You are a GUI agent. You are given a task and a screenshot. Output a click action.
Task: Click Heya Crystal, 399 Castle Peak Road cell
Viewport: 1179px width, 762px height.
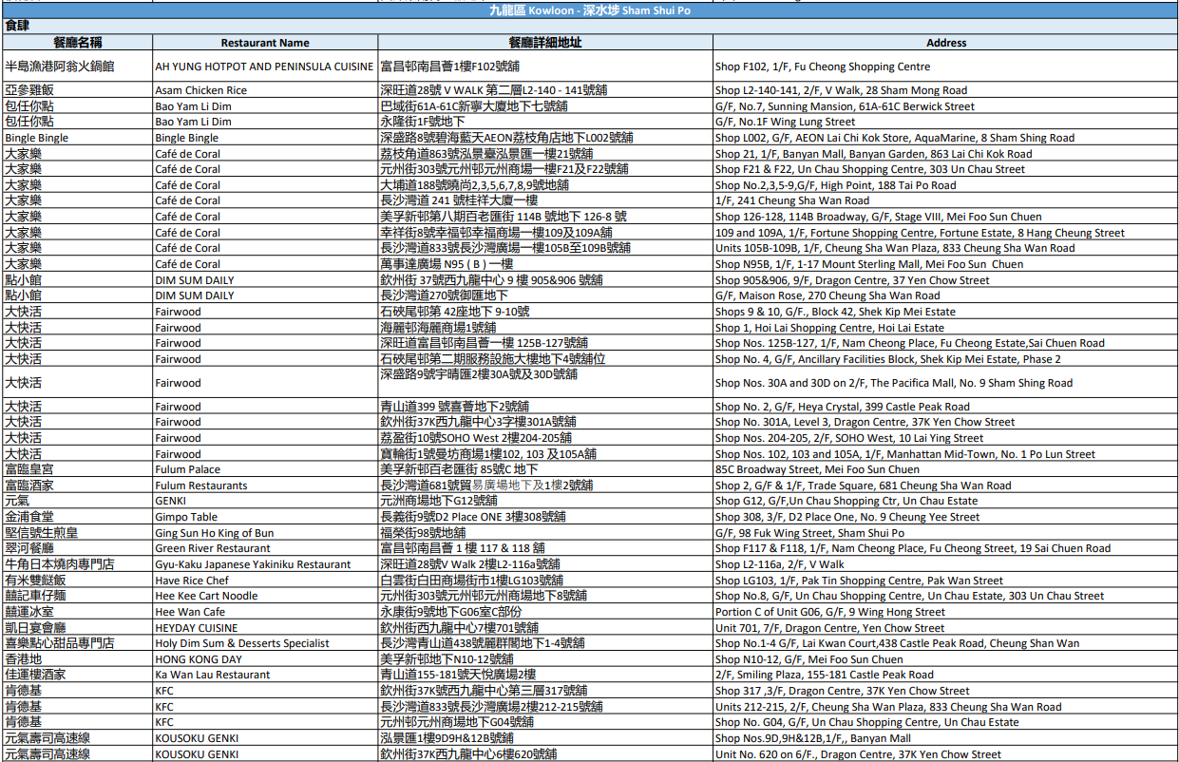[x=946, y=407]
